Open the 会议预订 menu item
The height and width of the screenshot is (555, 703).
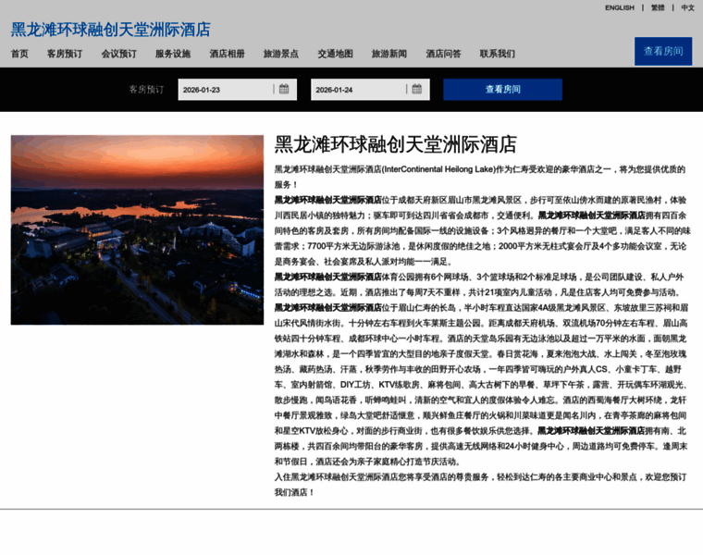(118, 54)
